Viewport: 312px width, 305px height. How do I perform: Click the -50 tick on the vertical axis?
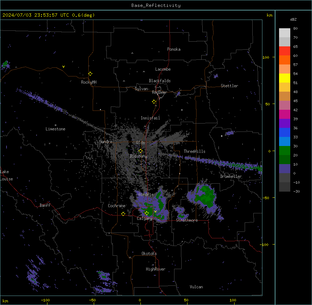[x=266, y=198]
